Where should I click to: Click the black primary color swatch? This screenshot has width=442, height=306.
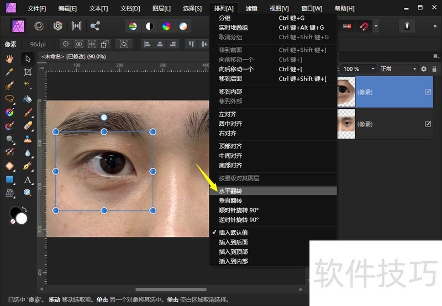pyautogui.click(x=15, y=213)
